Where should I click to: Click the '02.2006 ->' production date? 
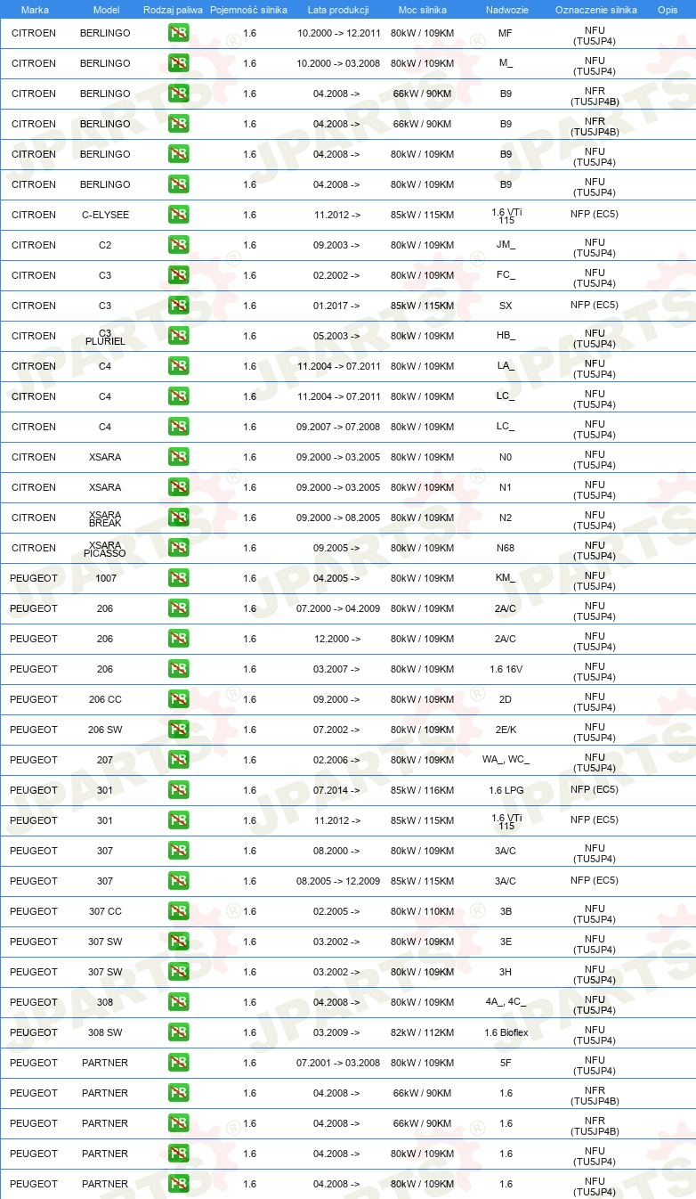(x=336, y=760)
